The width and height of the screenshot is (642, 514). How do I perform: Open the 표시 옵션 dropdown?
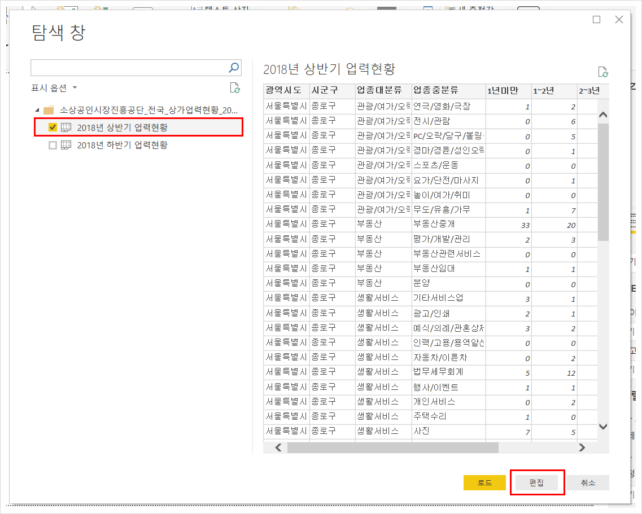(x=54, y=88)
